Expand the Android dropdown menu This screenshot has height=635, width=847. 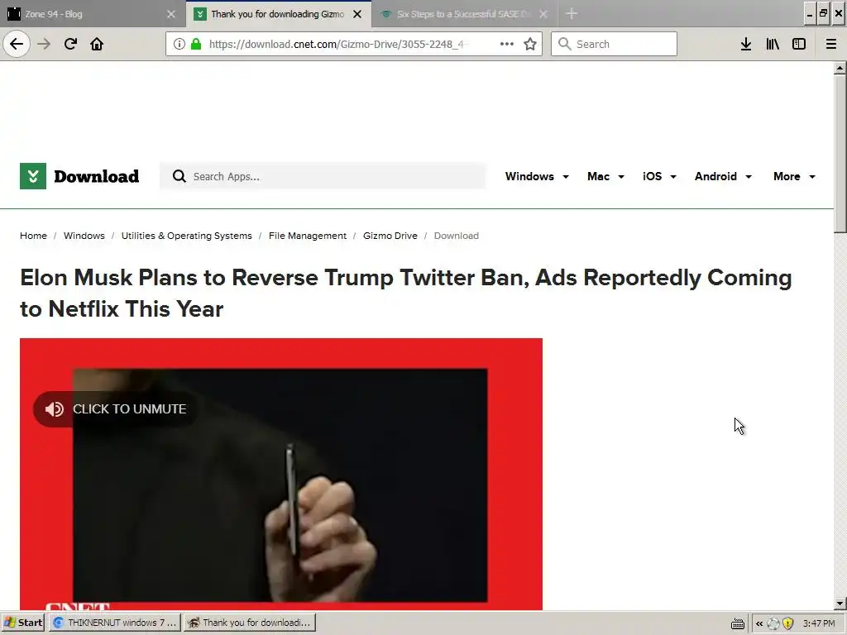[x=723, y=176]
